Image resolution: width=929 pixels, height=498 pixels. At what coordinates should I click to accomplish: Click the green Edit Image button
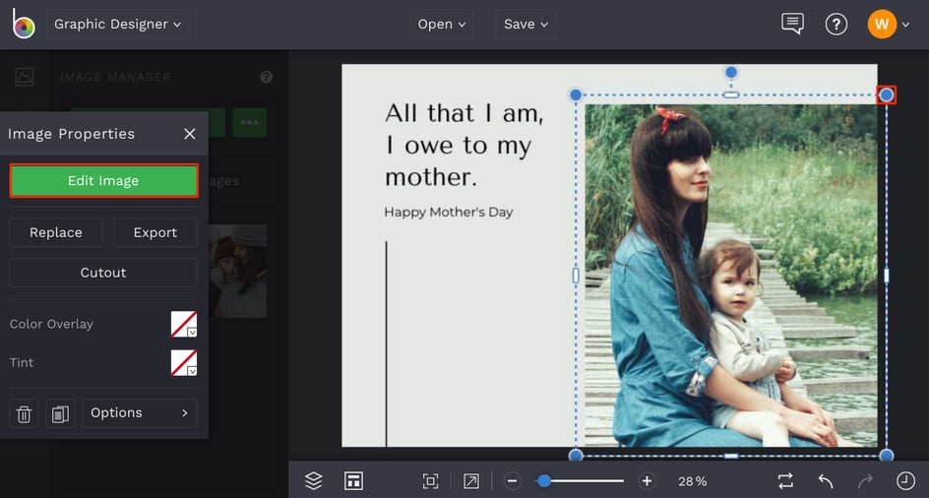click(103, 181)
